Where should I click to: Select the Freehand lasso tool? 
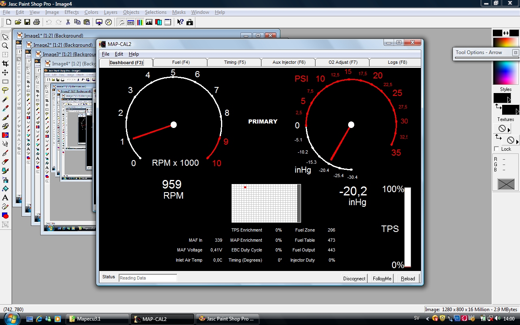click(5, 90)
